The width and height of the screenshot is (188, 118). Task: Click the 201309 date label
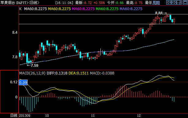pos(25,116)
